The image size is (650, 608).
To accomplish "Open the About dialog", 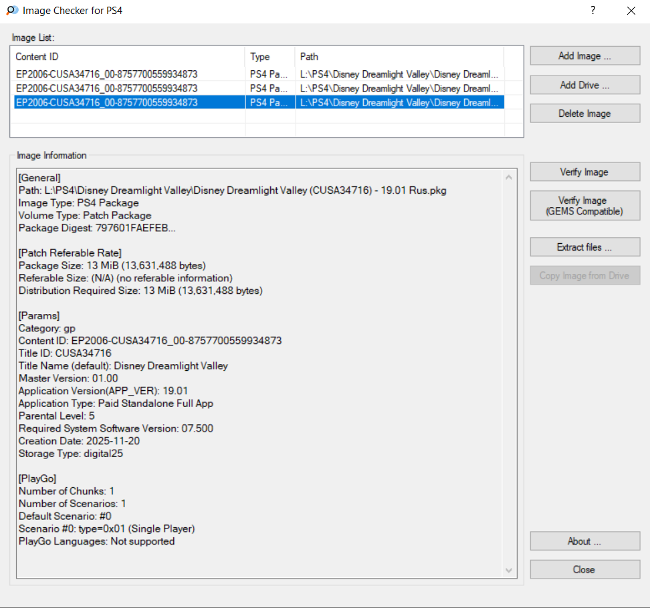I will pyautogui.click(x=584, y=541).
